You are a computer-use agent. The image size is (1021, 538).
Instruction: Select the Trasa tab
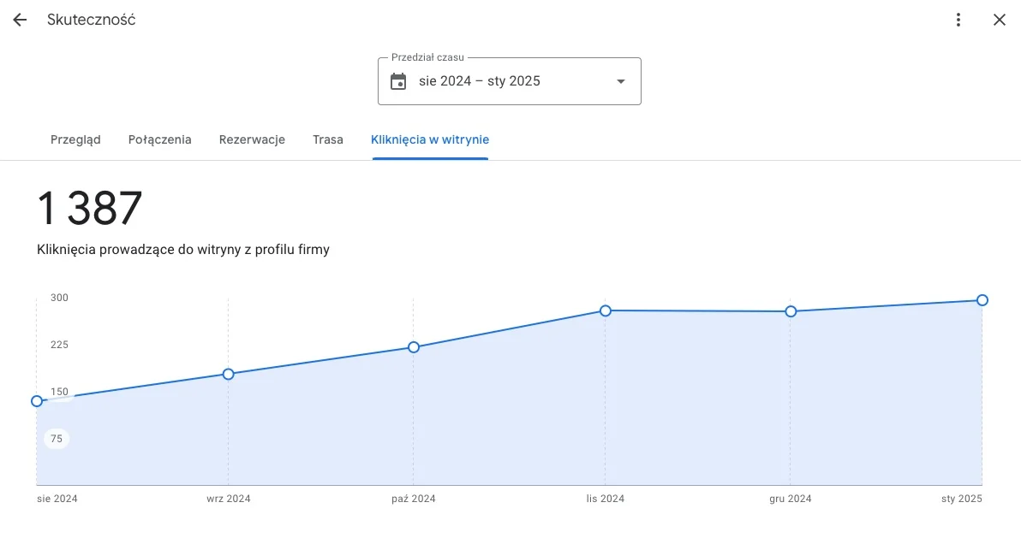[x=328, y=139]
